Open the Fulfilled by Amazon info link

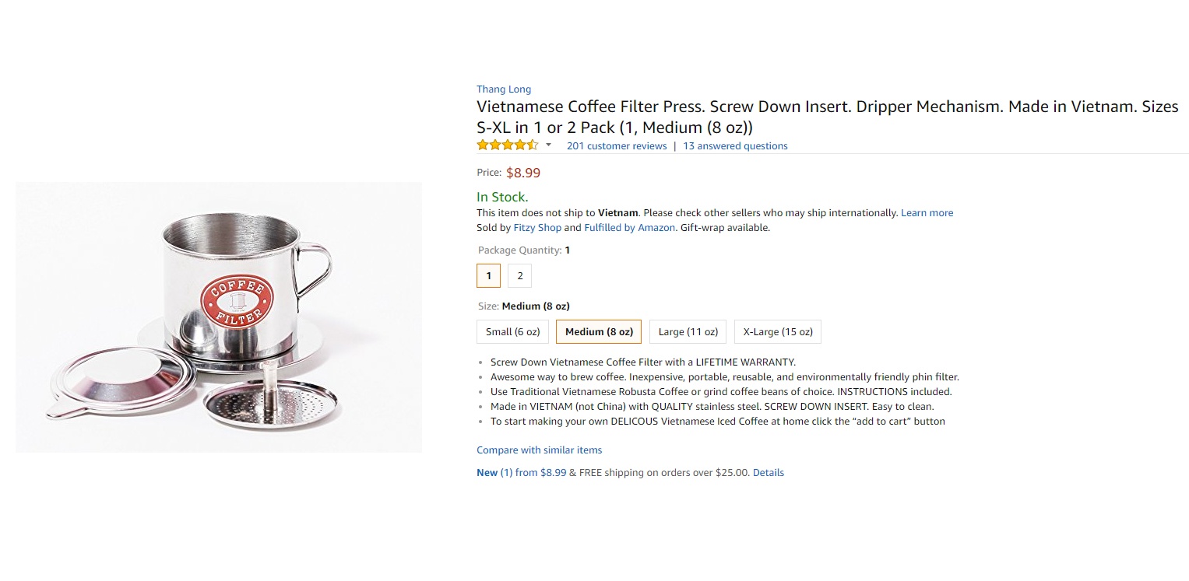pos(629,227)
